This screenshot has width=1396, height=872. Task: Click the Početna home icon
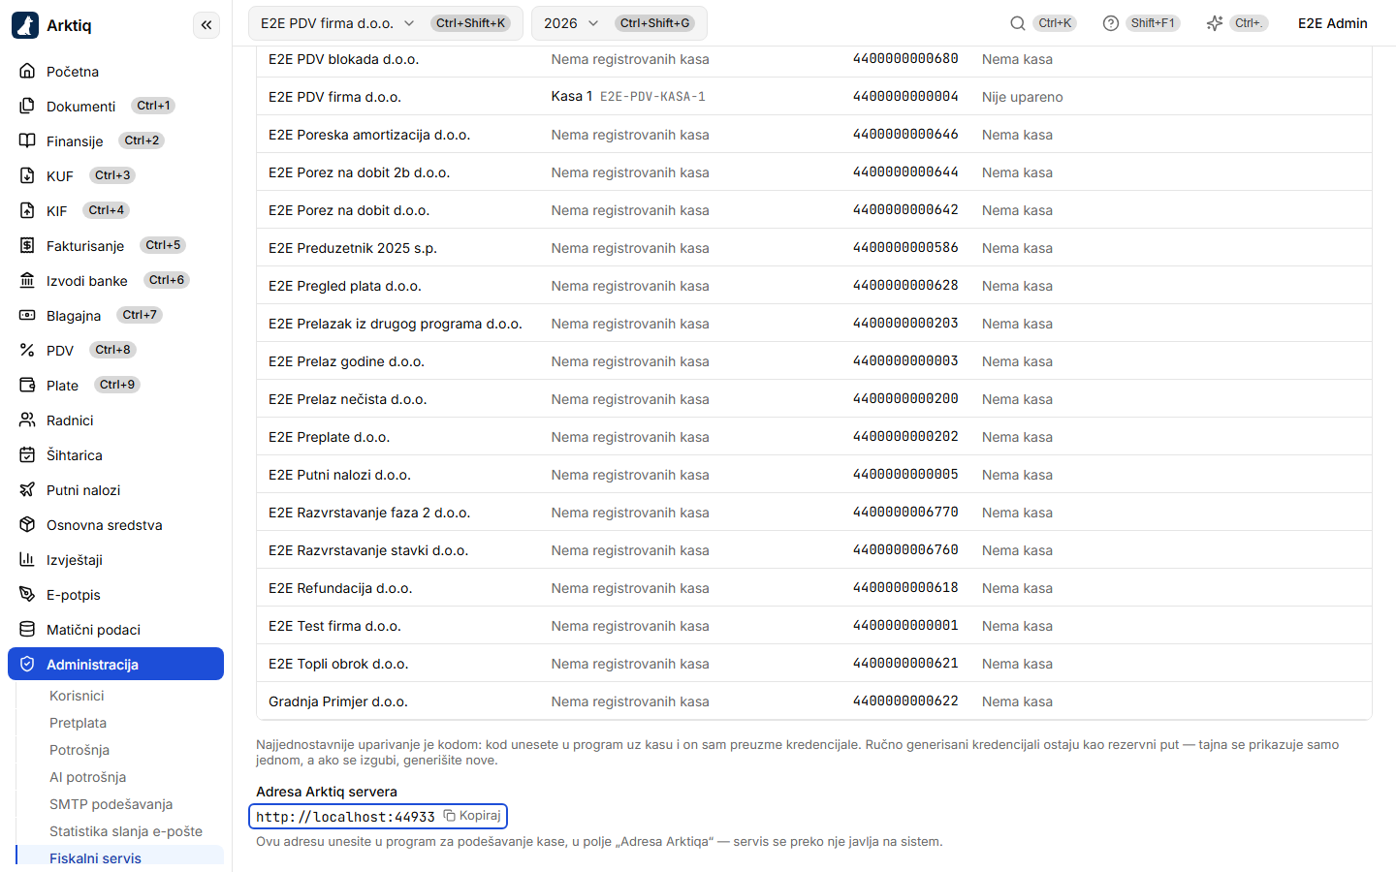(x=27, y=71)
